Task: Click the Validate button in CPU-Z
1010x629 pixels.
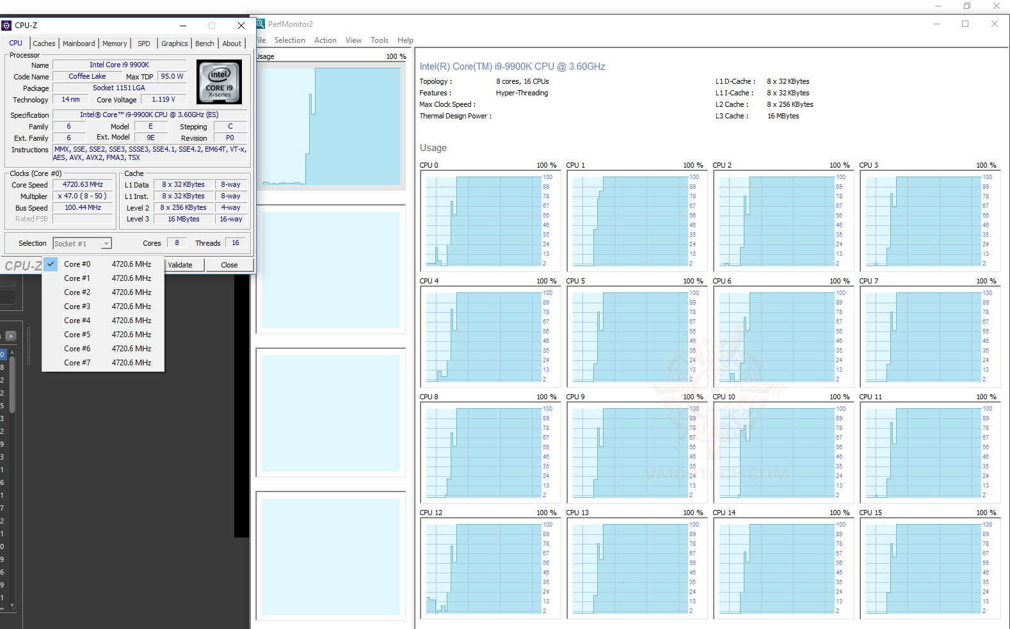Action: tap(184, 265)
